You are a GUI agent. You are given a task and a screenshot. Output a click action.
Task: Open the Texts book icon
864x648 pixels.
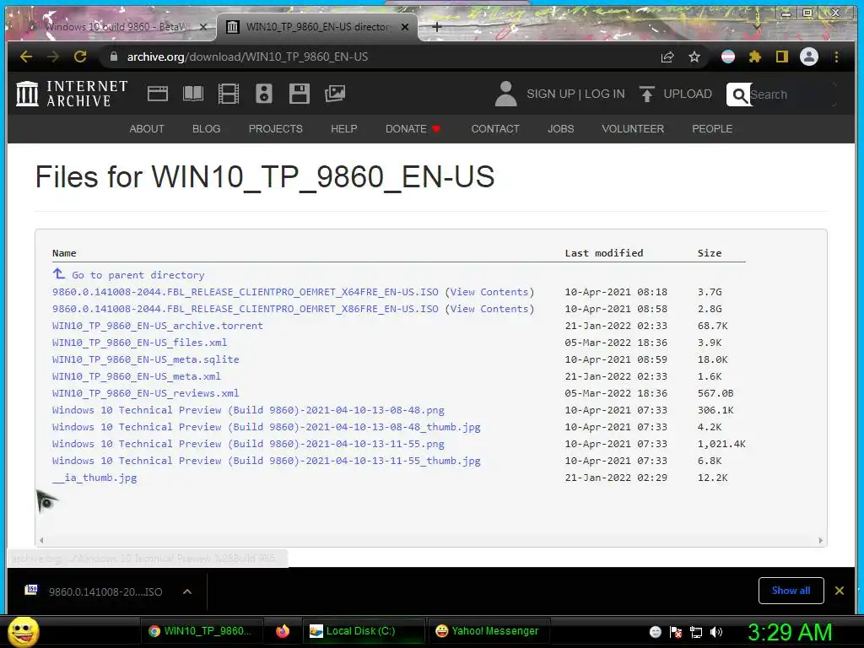pyautogui.click(x=193, y=94)
